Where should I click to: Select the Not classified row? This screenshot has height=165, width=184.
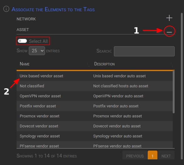click(95, 86)
